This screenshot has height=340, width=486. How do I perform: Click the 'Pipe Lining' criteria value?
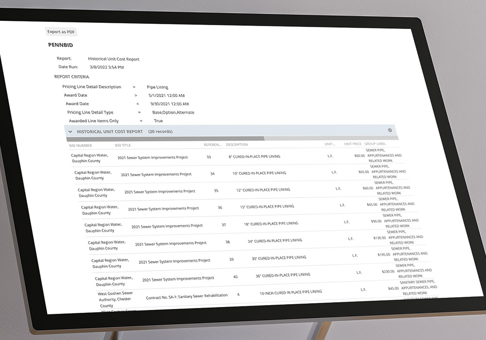coord(157,87)
